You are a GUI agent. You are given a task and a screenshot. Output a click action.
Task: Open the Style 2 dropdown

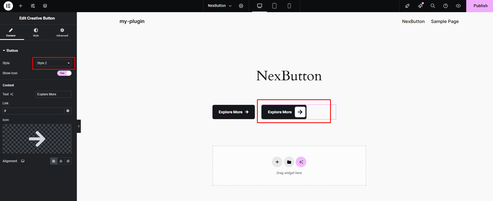(x=54, y=63)
